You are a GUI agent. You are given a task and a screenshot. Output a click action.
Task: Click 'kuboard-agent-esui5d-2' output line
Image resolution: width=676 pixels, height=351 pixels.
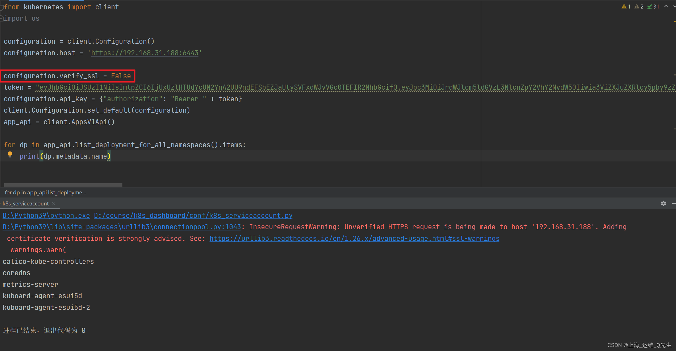[x=46, y=308]
